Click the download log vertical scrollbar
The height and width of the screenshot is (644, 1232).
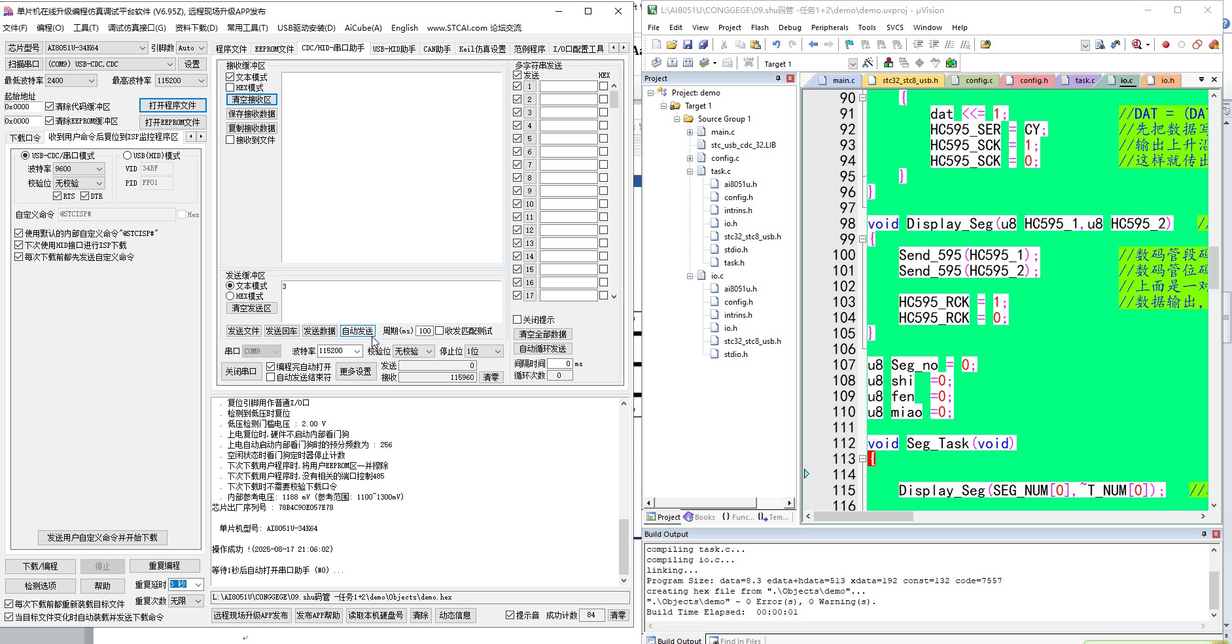(x=624, y=492)
